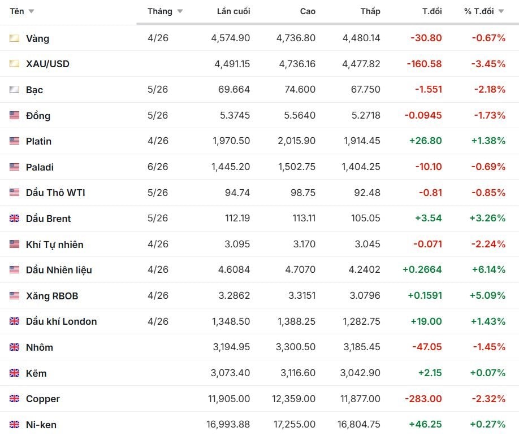The image size is (519, 436).
Task: Open the Khí Tự nhiên link
Action: [54, 245]
